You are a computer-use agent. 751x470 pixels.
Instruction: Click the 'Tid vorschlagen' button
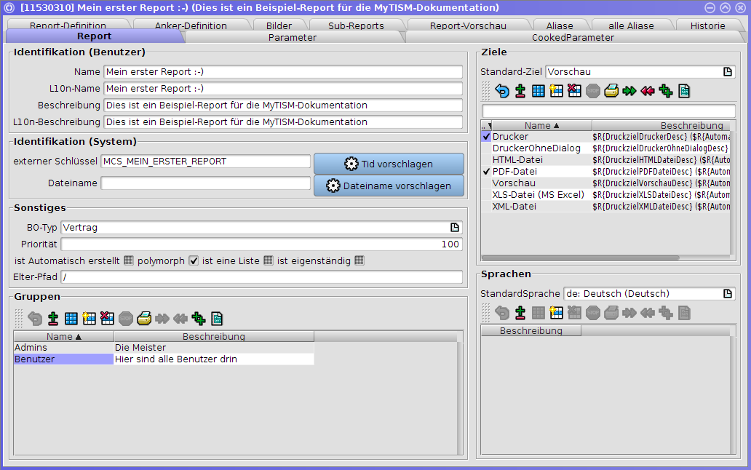389,164
